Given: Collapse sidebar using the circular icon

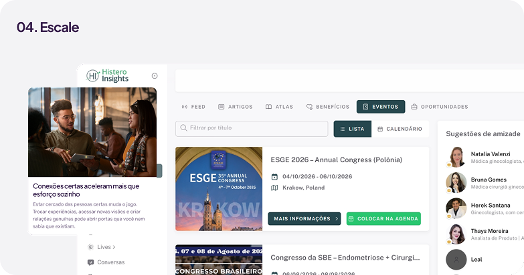Looking at the screenshot, I should (155, 76).
